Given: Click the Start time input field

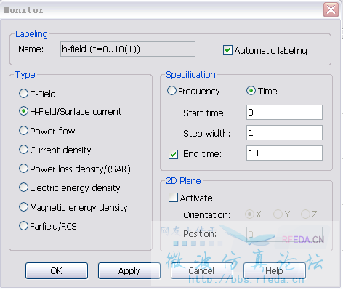Looking at the screenshot, I should [284, 113].
